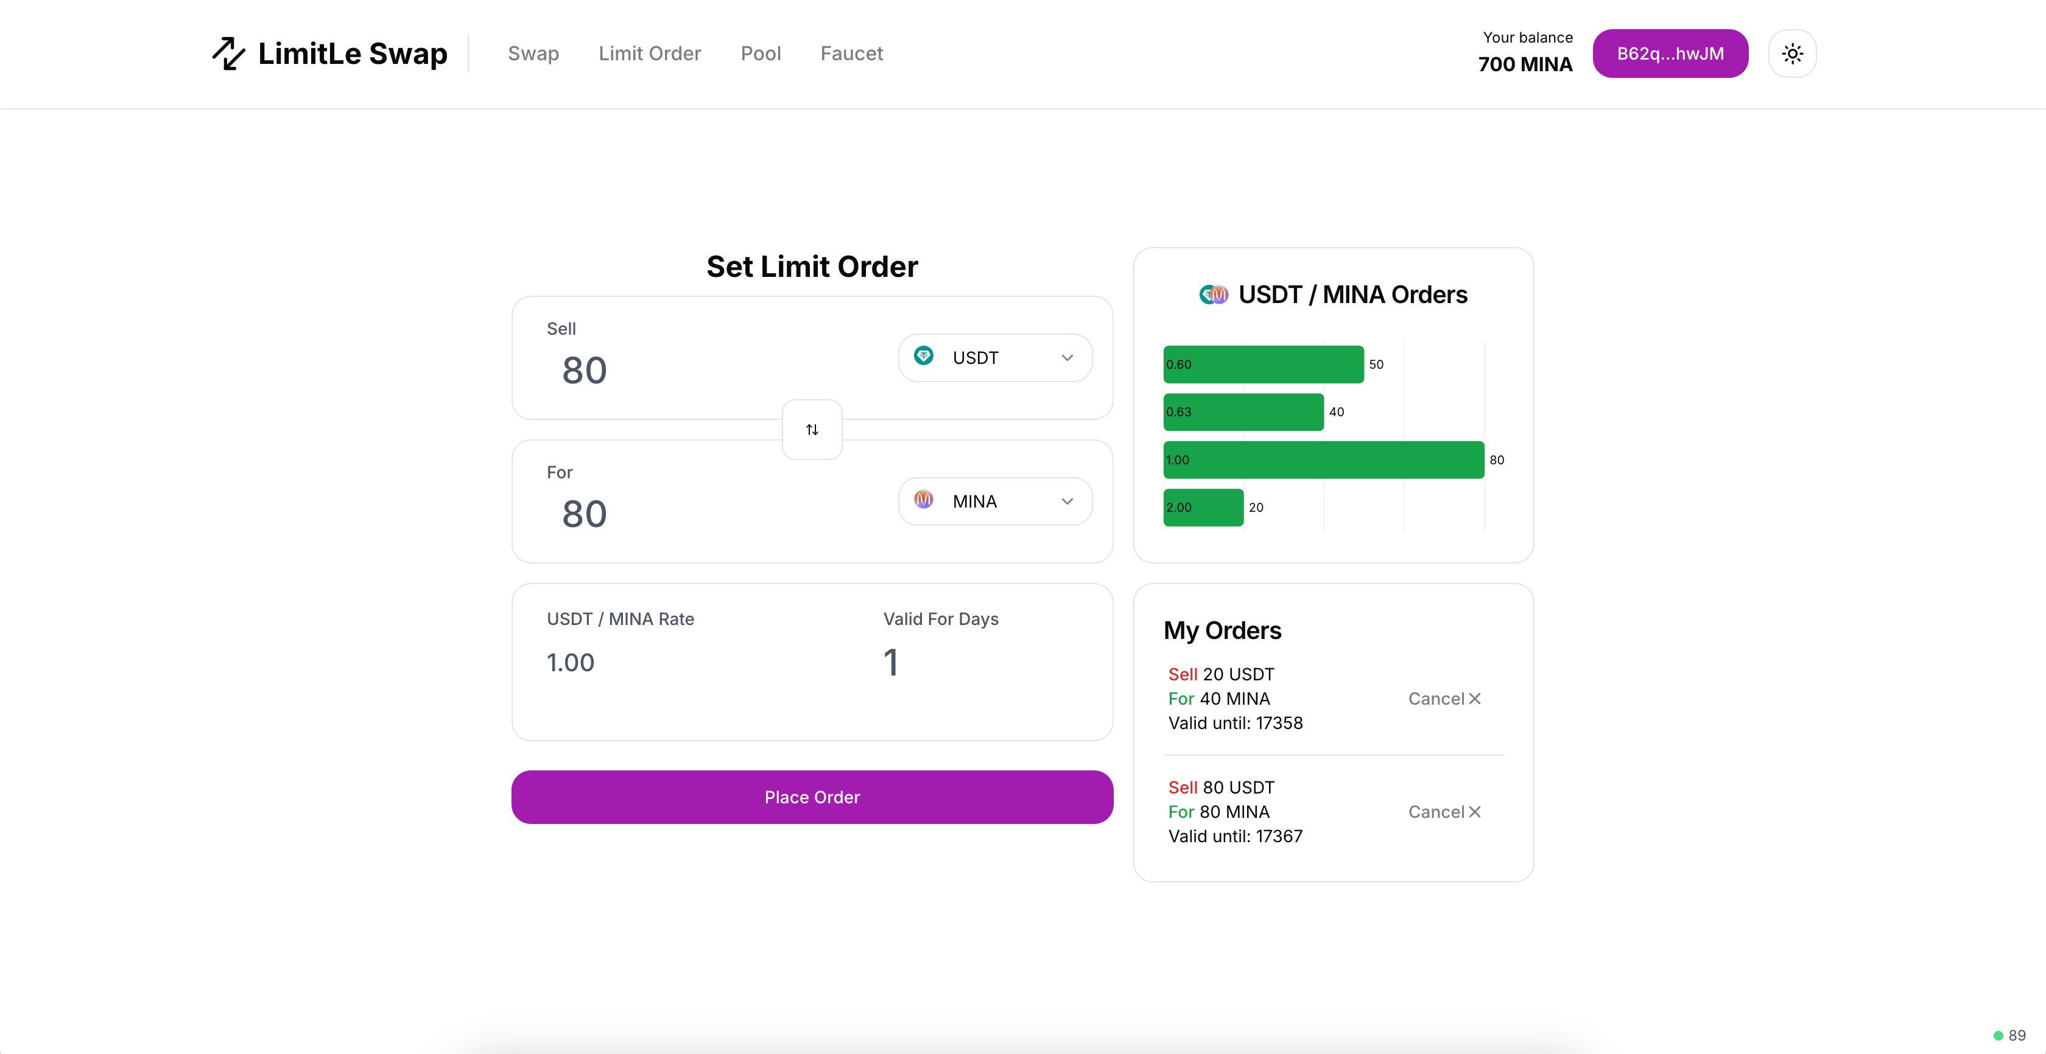
Task: Click the 'Sell 80 USDT' order line
Action: point(1221,787)
